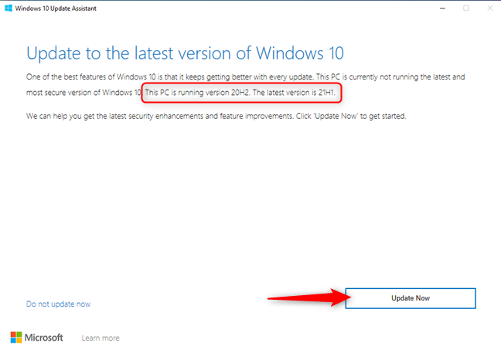Click the red arrow pointing to Update Now
The image size is (501, 350).
point(309,297)
